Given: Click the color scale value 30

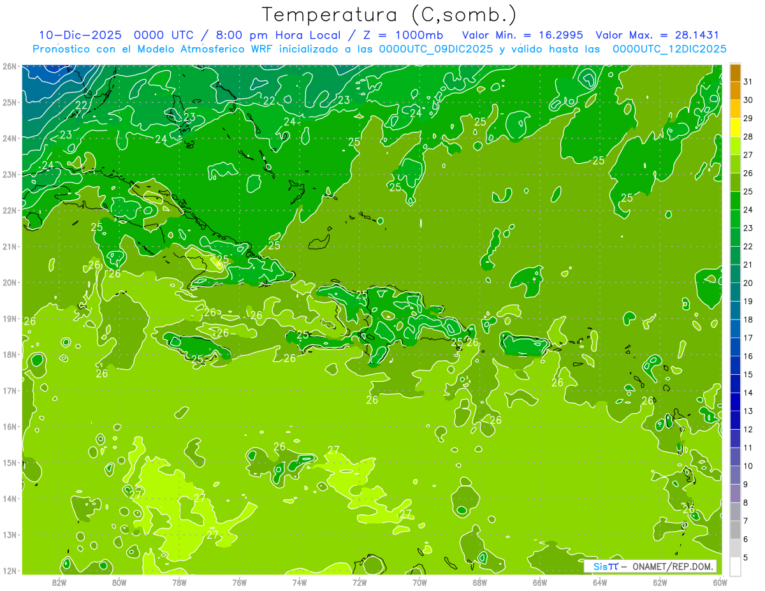Looking at the screenshot, I should (x=748, y=99).
